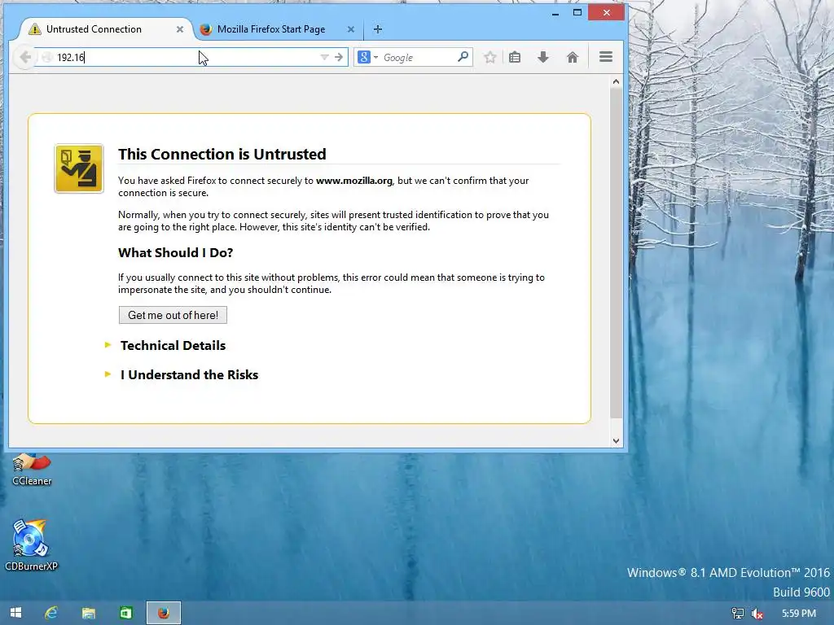Click the www.mozilla.org bold text
This screenshot has width=834, height=625.
(354, 181)
